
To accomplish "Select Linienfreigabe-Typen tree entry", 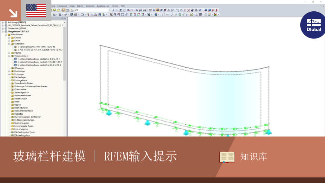I will pyautogui.click(x=23, y=126).
